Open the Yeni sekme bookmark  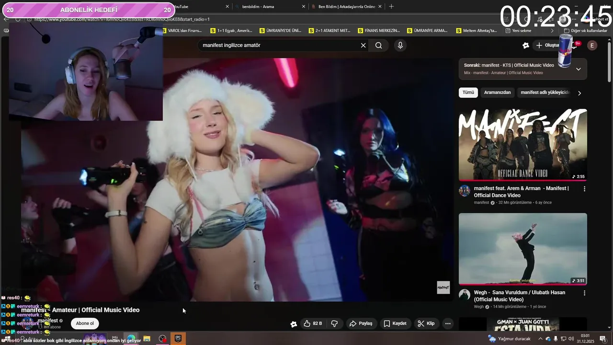coord(519,31)
